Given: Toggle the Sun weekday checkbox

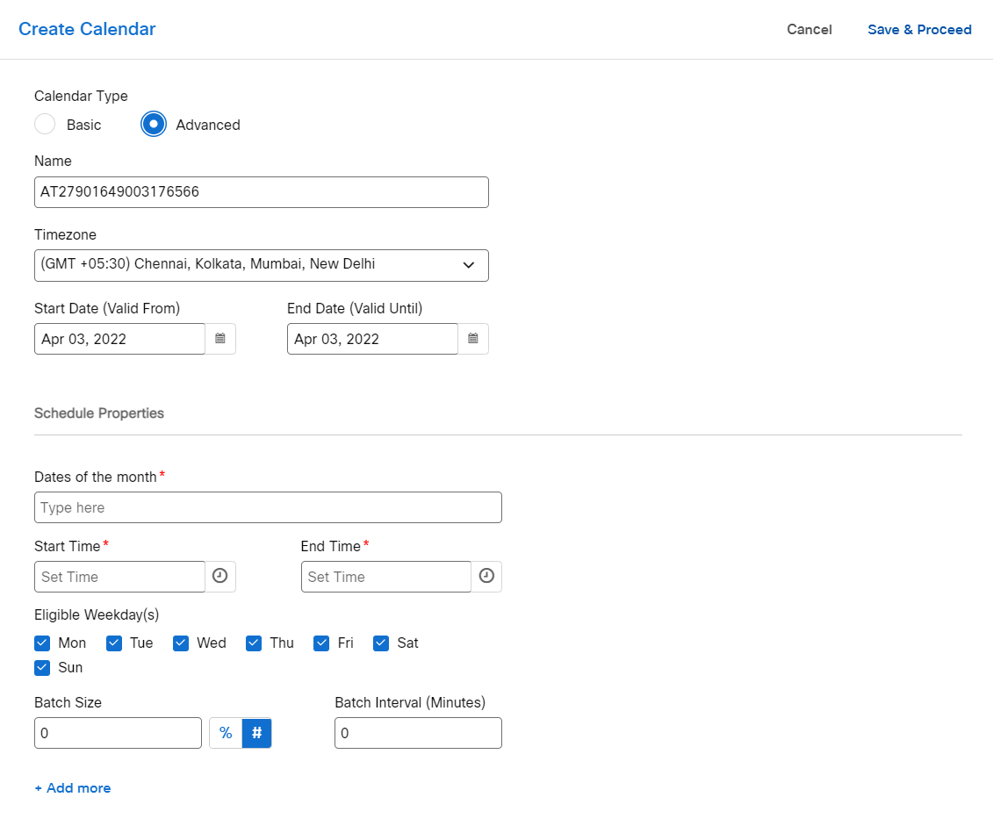Looking at the screenshot, I should (42, 668).
